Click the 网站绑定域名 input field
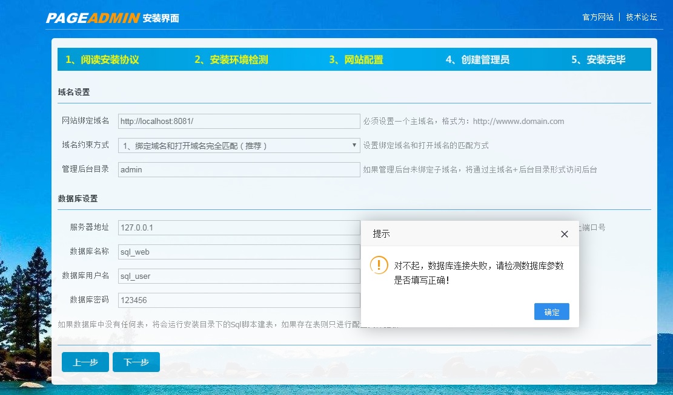This screenshot has width=673, height=395. pyautogui.click(x=239, y=121)
